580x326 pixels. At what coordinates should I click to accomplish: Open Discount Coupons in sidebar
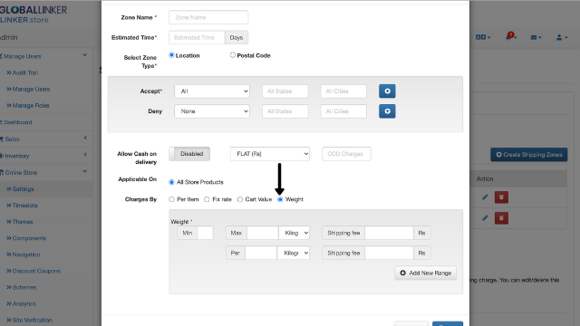34,271
